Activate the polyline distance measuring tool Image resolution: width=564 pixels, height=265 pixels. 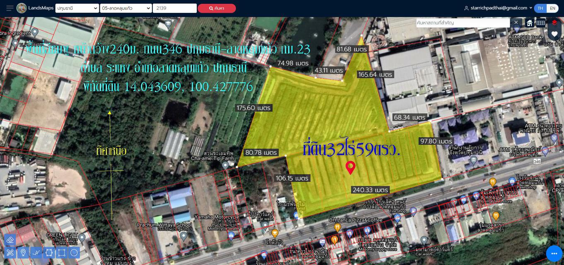point(36,252)
